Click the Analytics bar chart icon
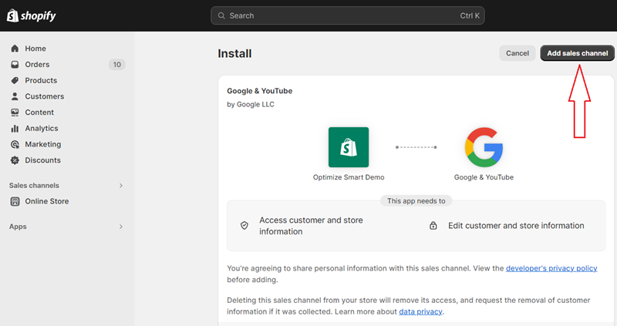 (x=15, y=129)
